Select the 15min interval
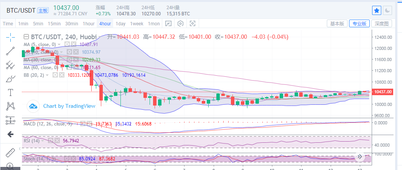Image resolution: width=402 pixels, height=170 pixels. click(54, 23)
